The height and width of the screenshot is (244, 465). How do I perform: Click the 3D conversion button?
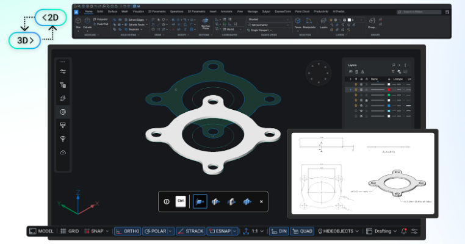(24, 40)
